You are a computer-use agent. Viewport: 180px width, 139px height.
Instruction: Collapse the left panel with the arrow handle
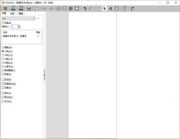(45, 75)
